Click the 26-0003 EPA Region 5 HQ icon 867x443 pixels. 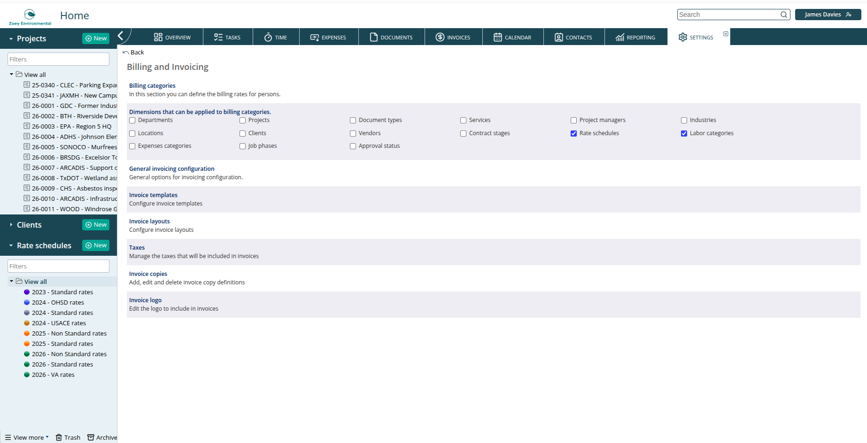pyautogui.click(x=27, y=126)
